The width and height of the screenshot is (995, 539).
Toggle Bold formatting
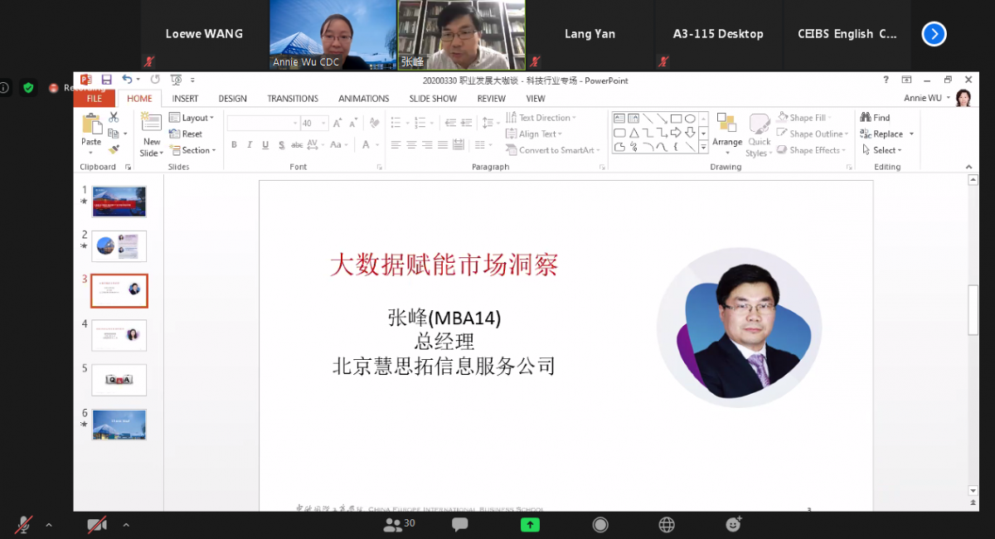(x=235, y=144)
